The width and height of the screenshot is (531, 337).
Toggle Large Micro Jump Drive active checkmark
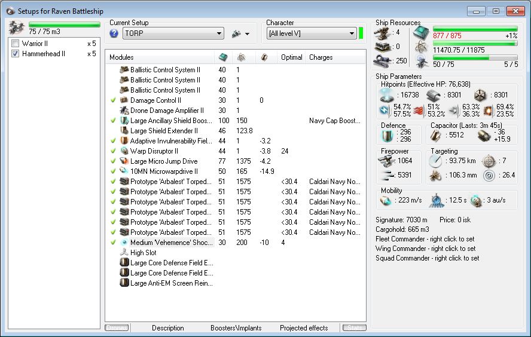click(x=113, y=161)
